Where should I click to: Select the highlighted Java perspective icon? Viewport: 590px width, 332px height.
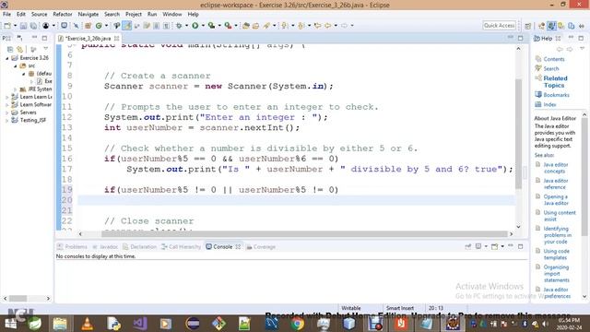pos(551,26)
